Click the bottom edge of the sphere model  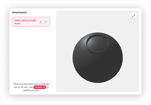point(98,82)
